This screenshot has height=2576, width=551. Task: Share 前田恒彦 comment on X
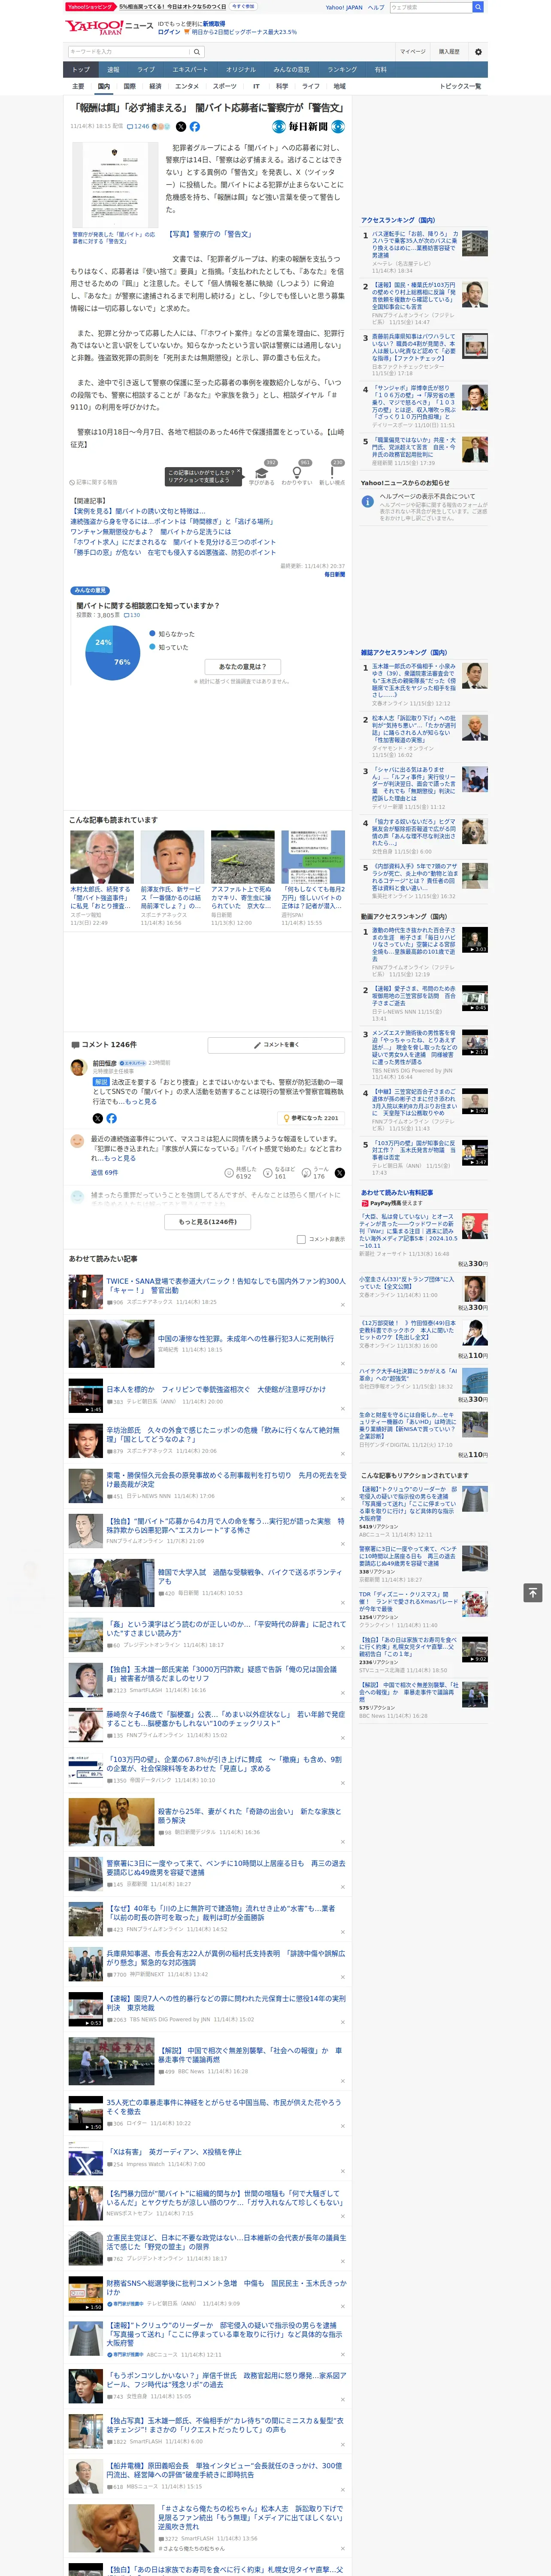(x=98, y=1118)
